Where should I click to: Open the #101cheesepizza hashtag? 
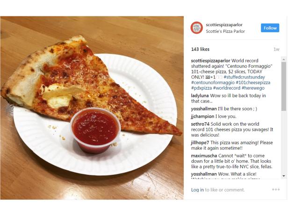[x=253, y=82]
